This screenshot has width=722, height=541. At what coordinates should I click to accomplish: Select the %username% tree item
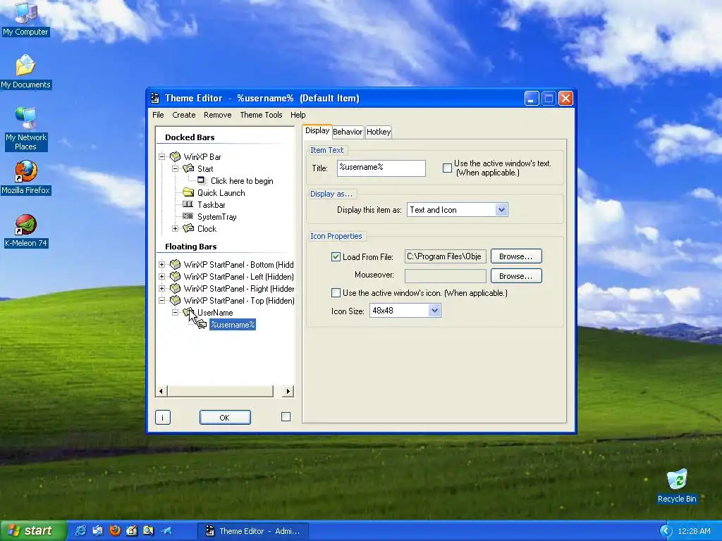pyautogui.click(x=233, y=324)
